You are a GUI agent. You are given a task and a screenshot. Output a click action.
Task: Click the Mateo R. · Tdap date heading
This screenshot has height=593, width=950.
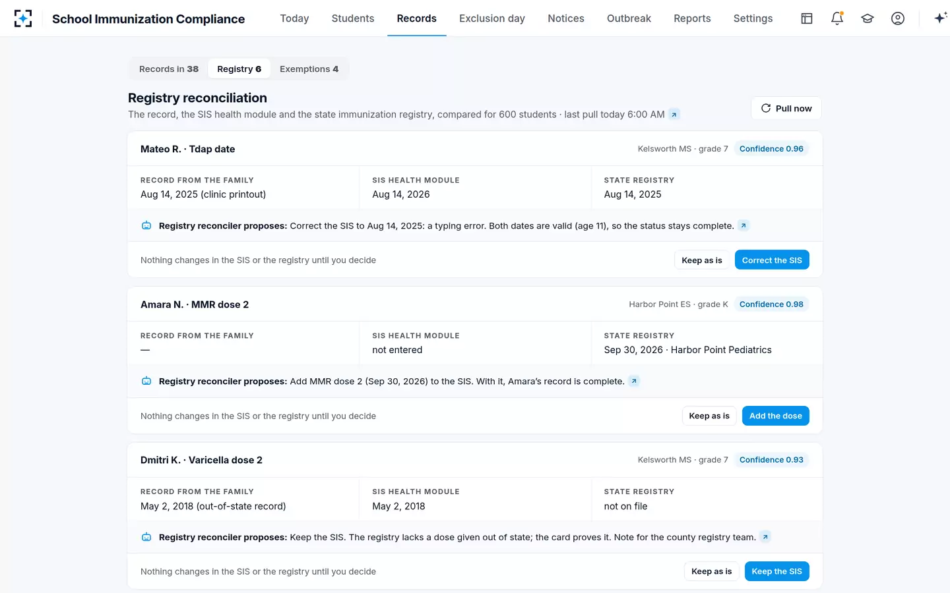click(x=187, y=149)
